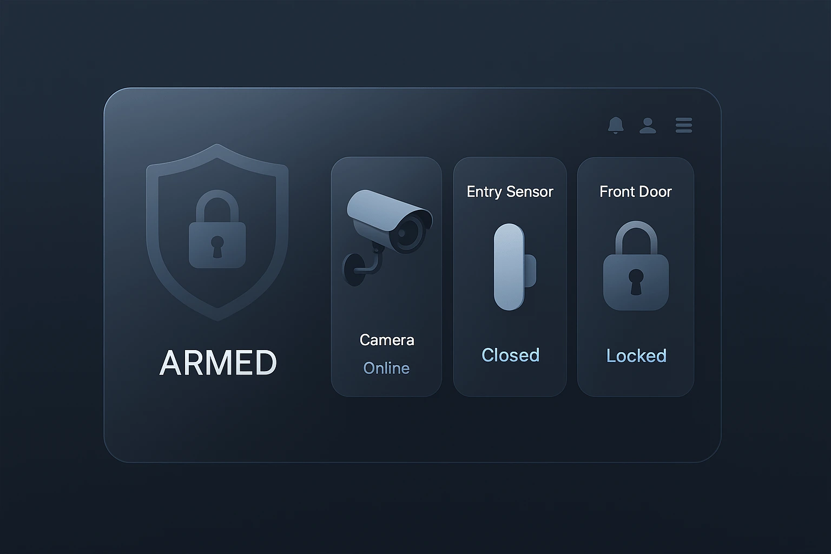Select the Entry Sensor title
831x554 pixels.
coord(510,192)
